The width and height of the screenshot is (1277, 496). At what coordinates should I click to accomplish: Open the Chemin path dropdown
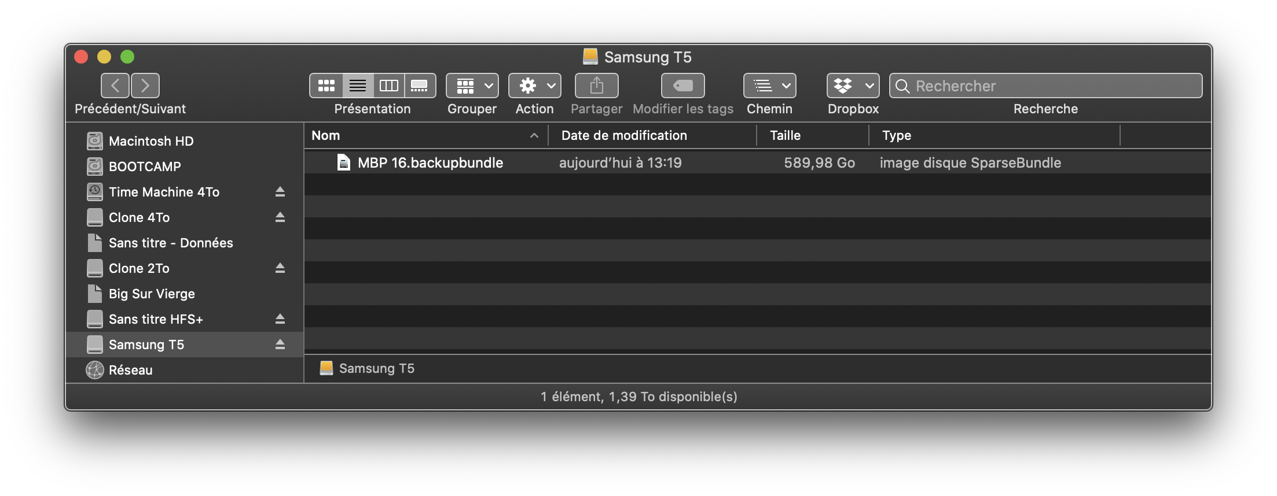tap(770, 86)
